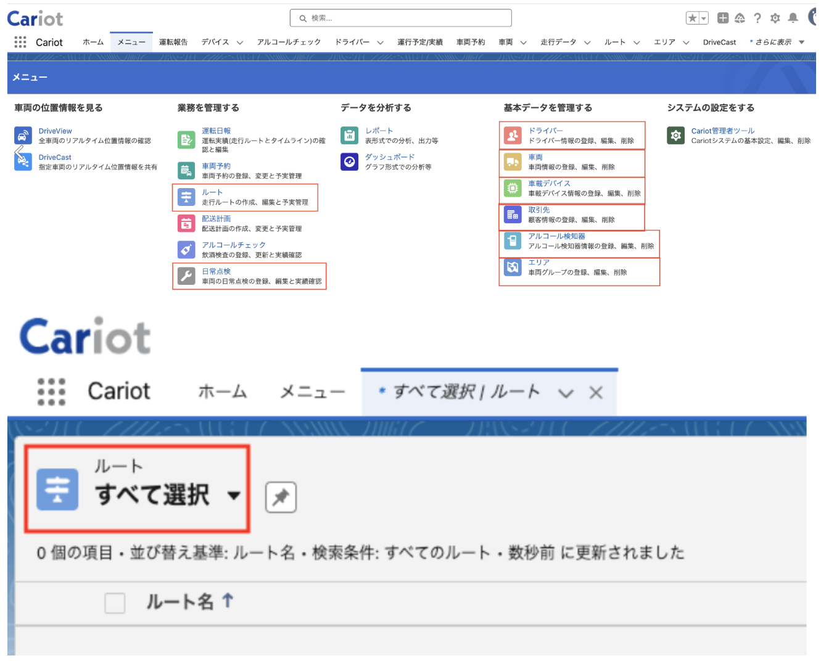Expand the ドライバー tab dropdown arrow

point(381,43)
